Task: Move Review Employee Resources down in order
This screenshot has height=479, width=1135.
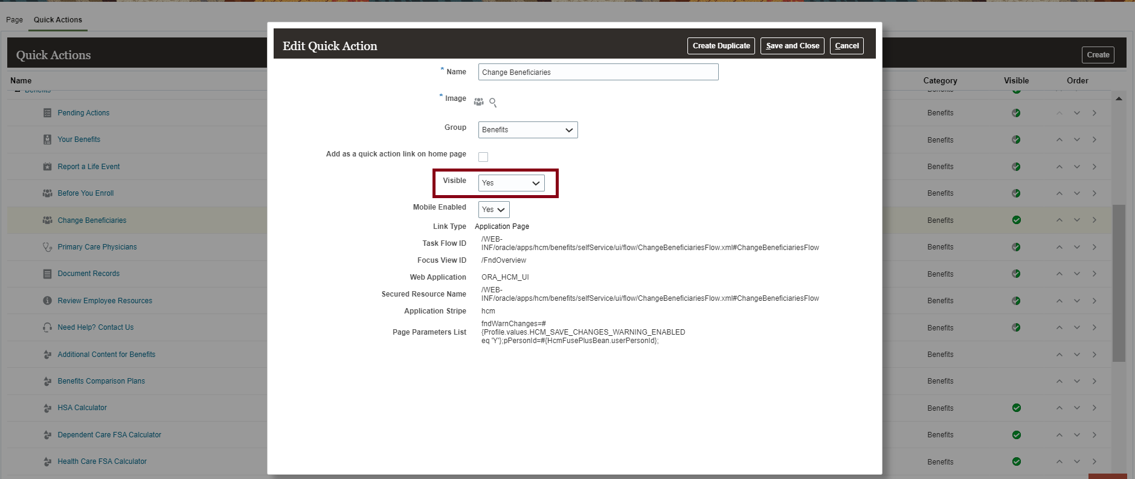Action: tap(1077, 301)
